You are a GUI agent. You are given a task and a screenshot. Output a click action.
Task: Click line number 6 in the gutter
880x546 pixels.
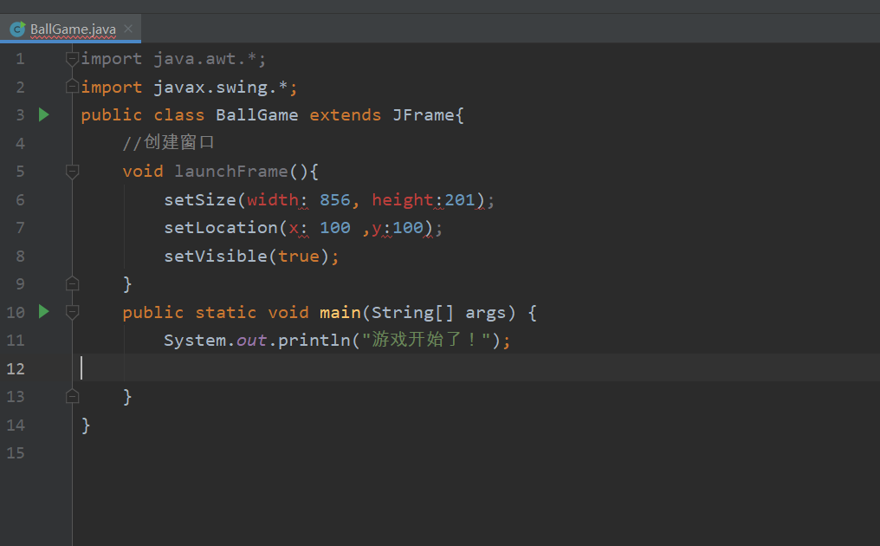[x=20, y=200]
